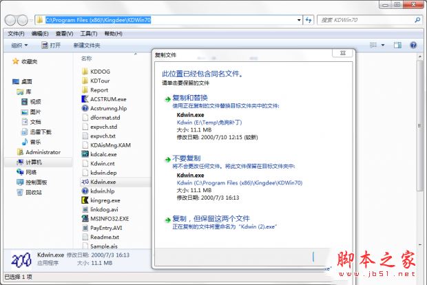Select the kdwin.dep file
The width and height of the screenshot is (427, 285).
(99, 173)
